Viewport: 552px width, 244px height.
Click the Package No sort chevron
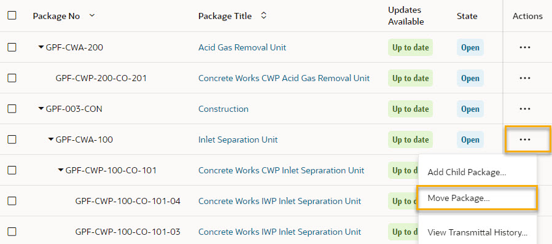[92, 15]
